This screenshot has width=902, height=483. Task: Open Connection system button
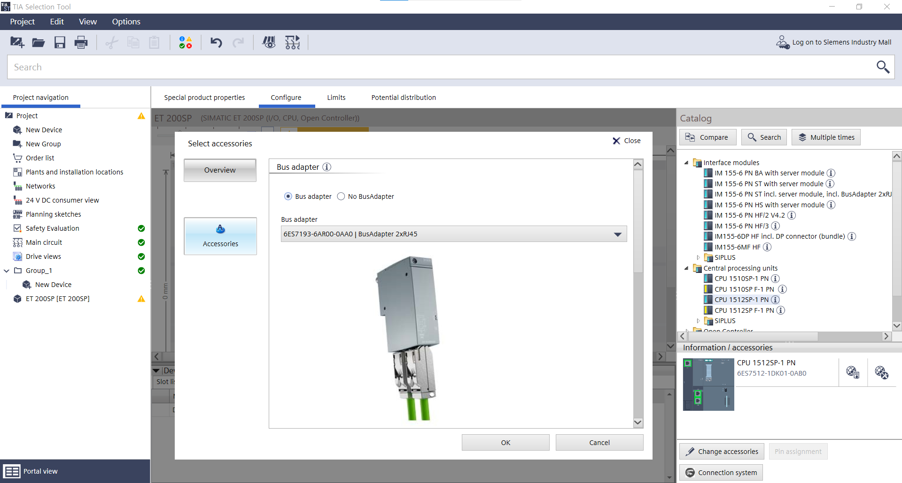(721, 473)
